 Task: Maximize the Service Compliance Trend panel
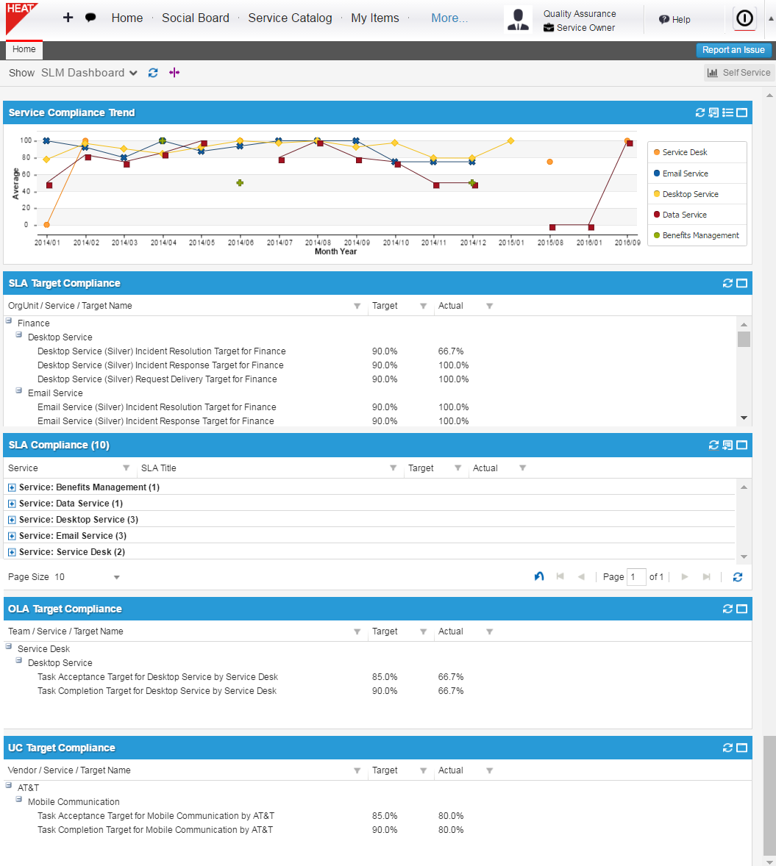coord(742,112)
